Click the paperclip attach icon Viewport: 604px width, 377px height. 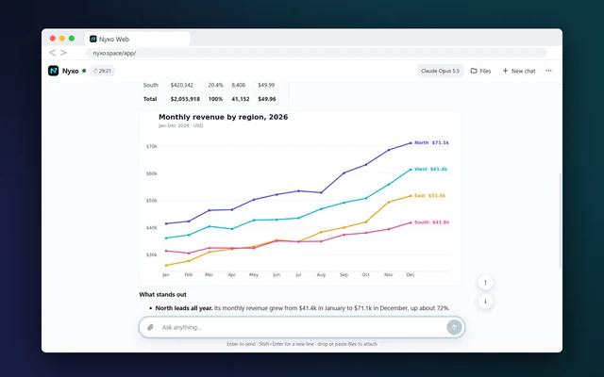[150, 327]
